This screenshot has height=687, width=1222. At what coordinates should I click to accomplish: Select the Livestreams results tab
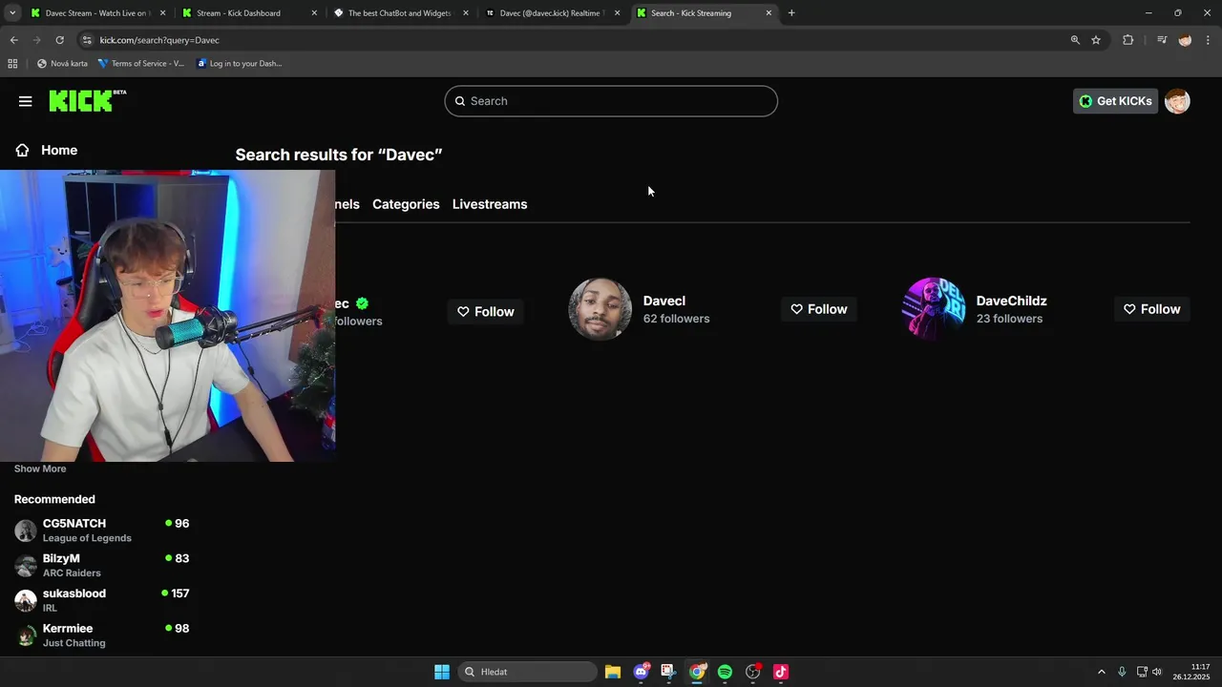[490, 204]
